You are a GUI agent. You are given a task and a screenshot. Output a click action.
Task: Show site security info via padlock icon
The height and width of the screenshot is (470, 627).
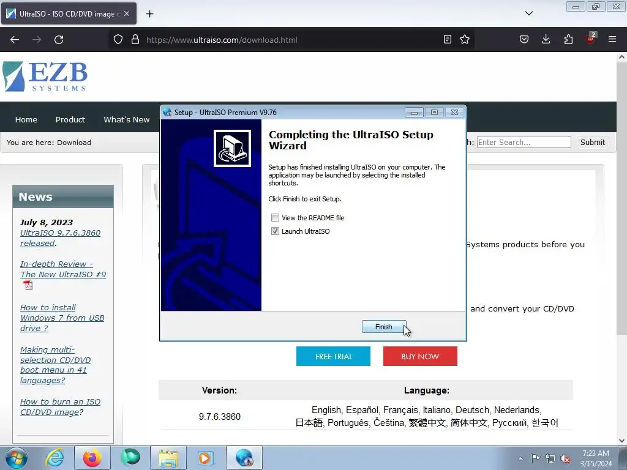[135, 40]
